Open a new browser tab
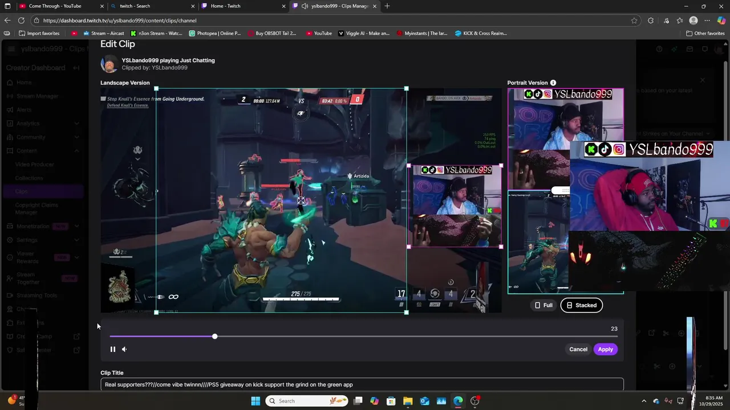This screenshot has height=410, width=730. point(387,6)
